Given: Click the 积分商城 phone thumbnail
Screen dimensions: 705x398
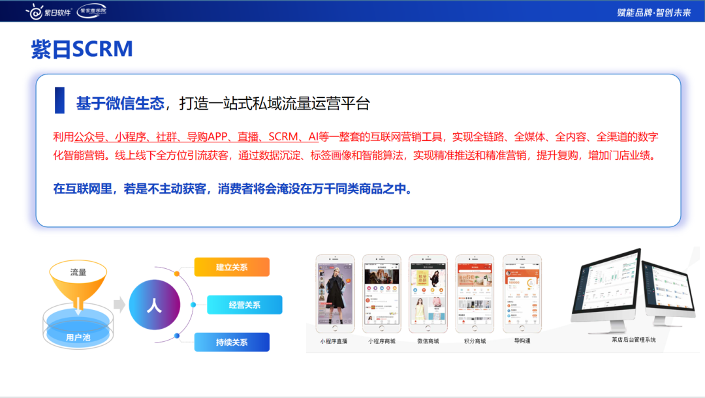Looking at the screenshot, I should point(474,294).
